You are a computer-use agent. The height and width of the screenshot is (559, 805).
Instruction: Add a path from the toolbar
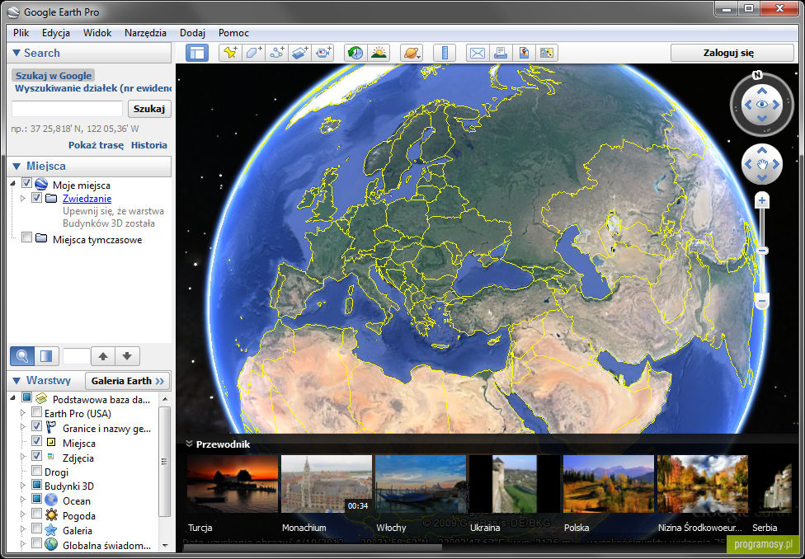pos(277,53)
